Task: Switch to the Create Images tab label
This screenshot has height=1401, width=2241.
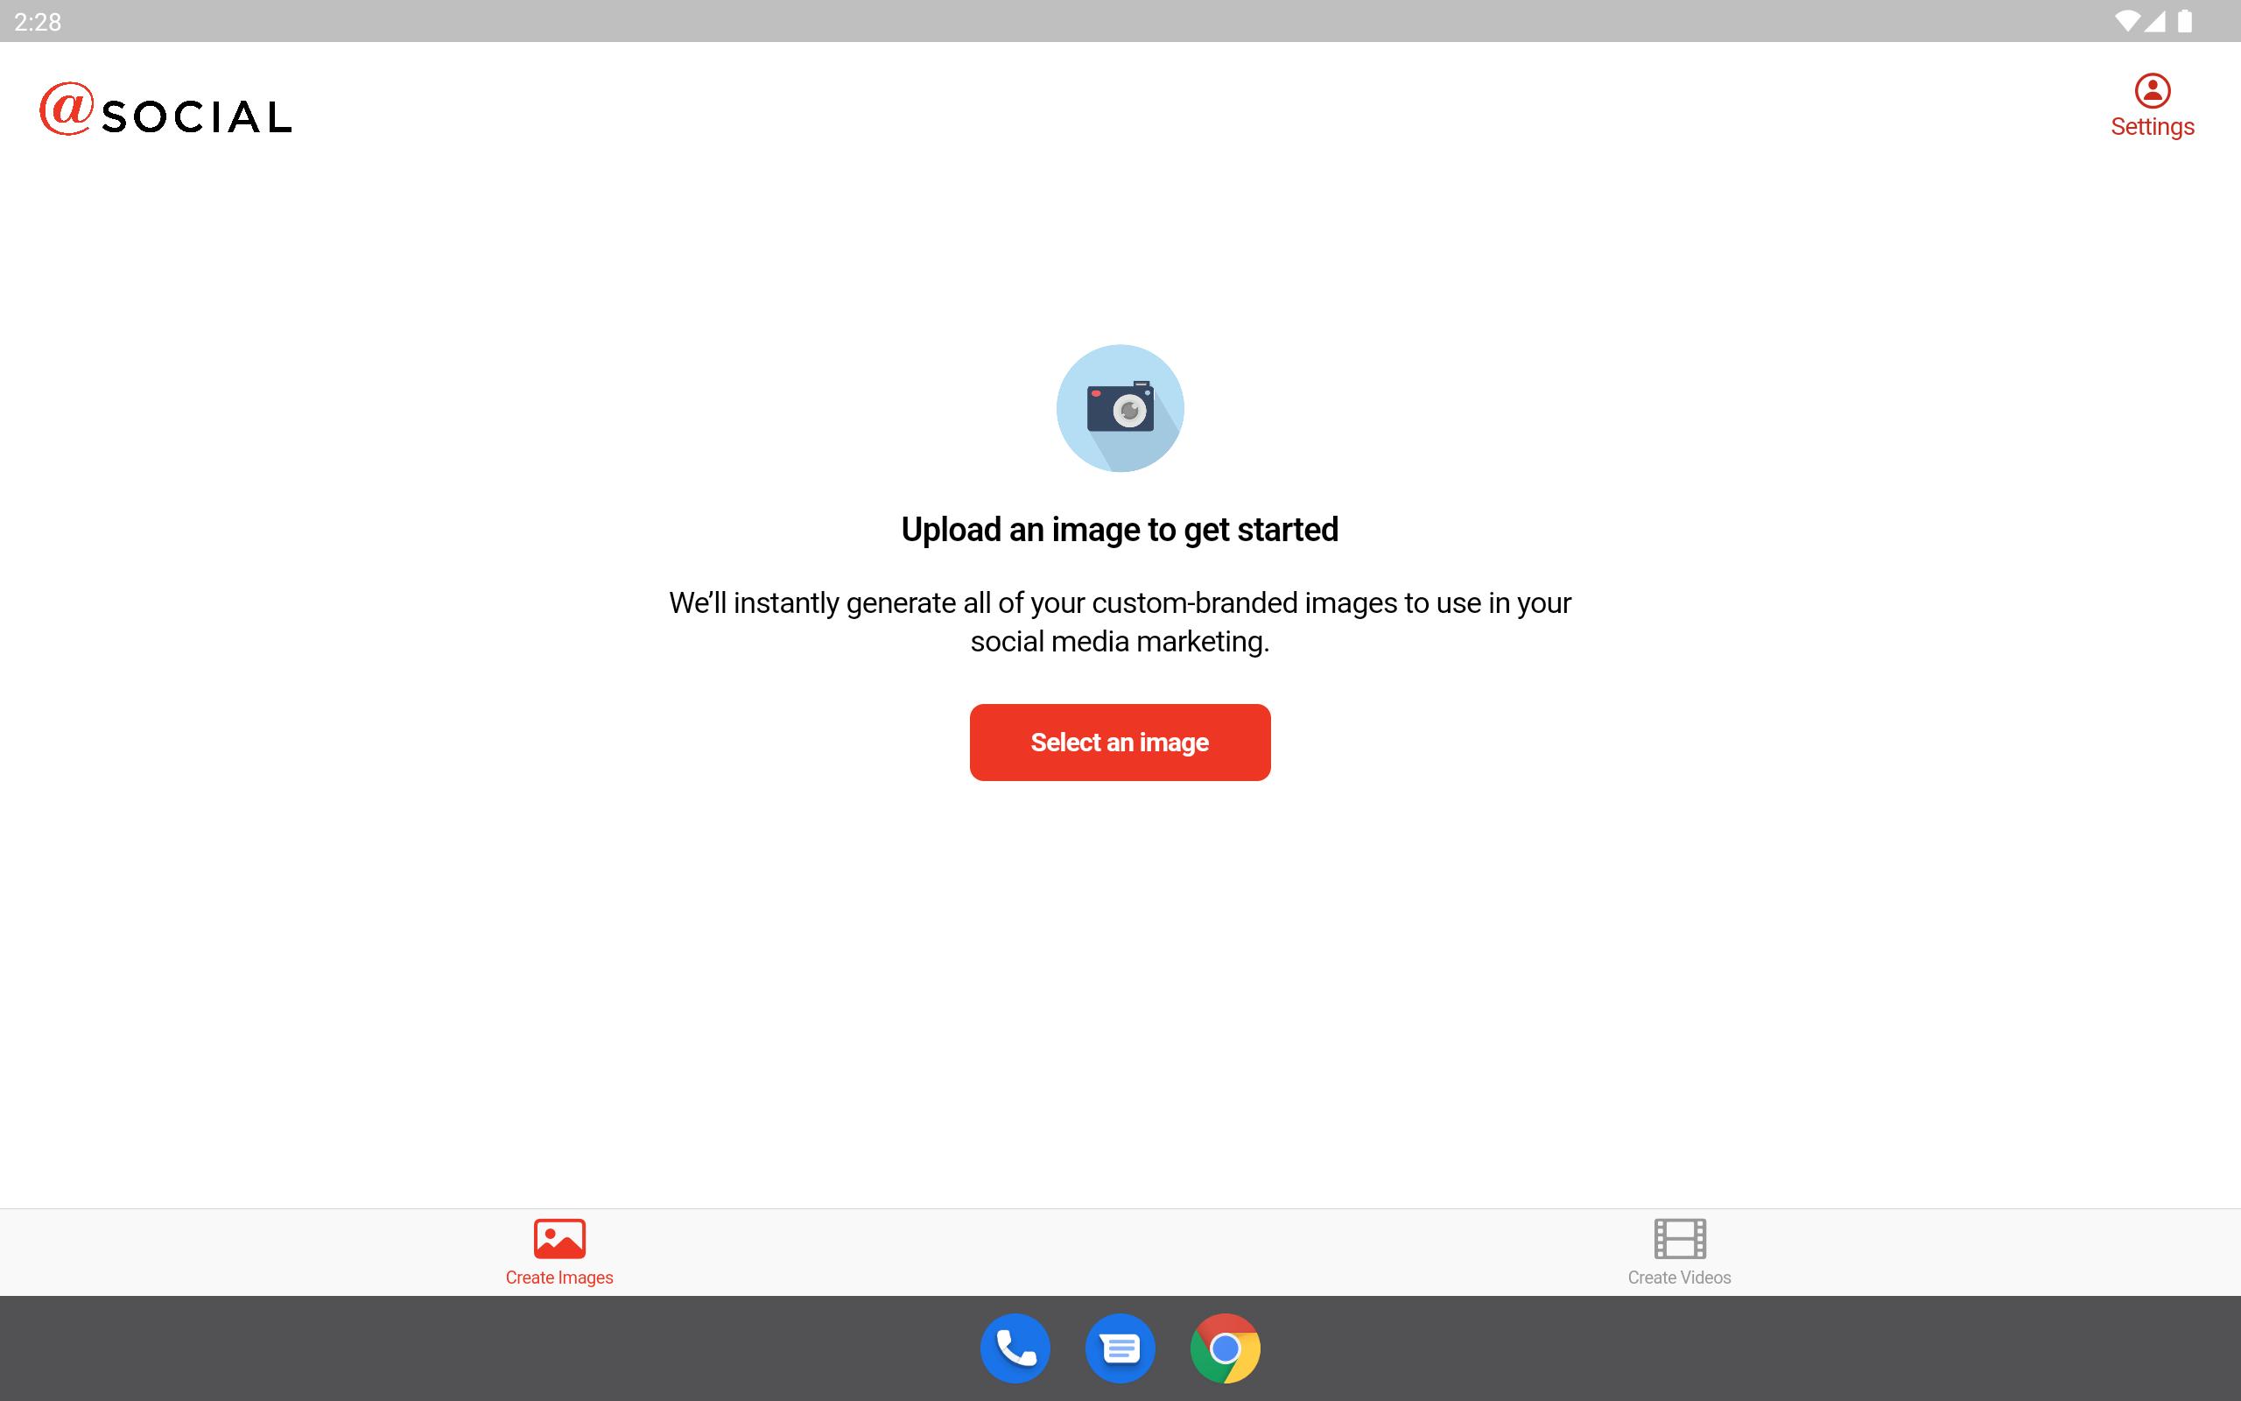Action: (559, 1278)
